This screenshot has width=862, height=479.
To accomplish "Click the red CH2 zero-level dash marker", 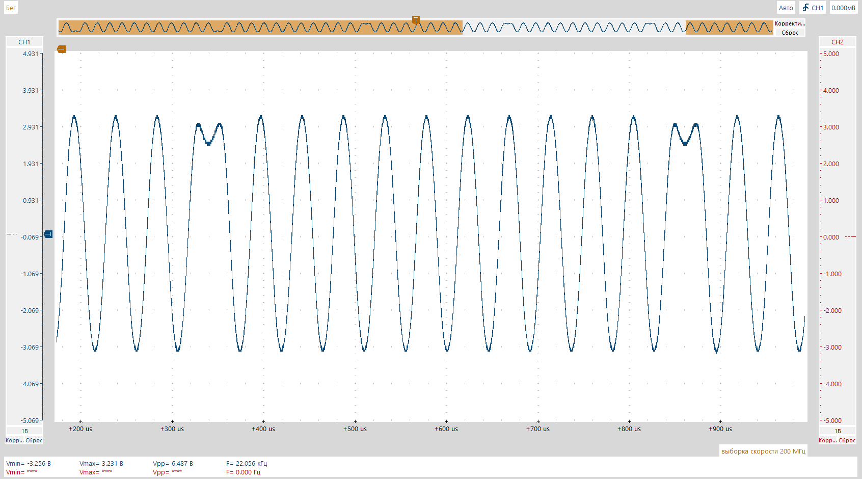I will pos(850,237).
